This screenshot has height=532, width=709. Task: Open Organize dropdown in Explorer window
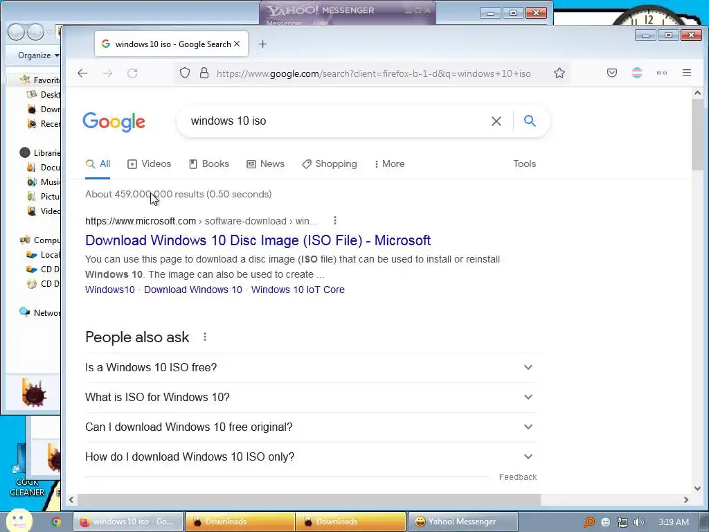click(39, 55)
